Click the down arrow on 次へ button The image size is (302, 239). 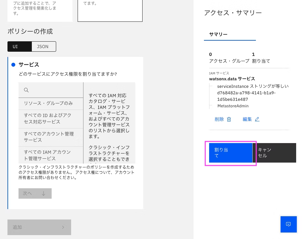[x=44, y=193]
